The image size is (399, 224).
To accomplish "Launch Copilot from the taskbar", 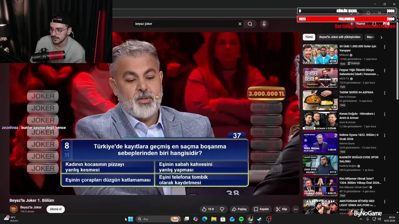I will 195,219.
